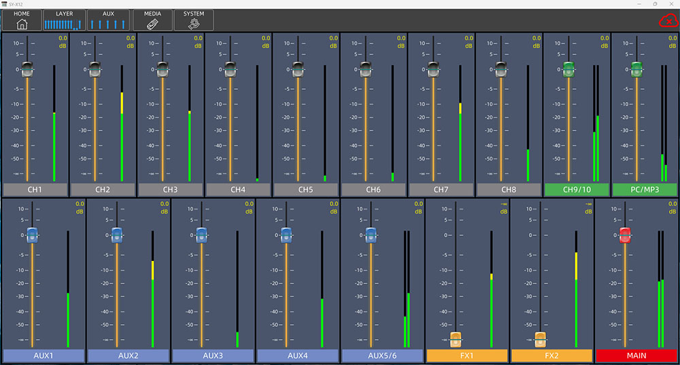The image size is (680, 365).
Task: Click the CH2 fader knob
Action: click(95, 69)
